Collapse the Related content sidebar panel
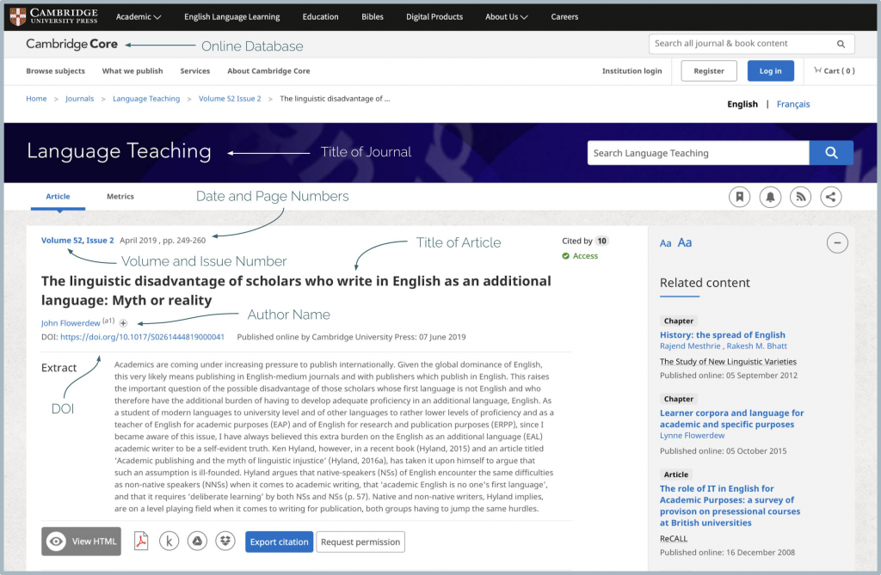 pos(837,243)
